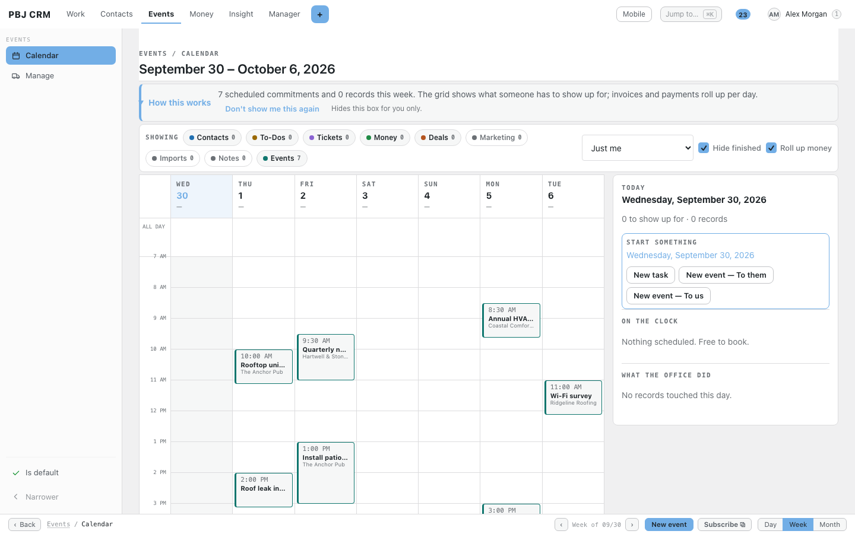855x534 pixels.
Task: Go to previous week arrow
Action: click(x=561, y=525)
